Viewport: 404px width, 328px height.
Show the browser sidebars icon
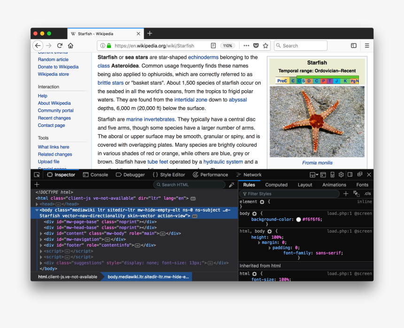[x=354, y=46]
